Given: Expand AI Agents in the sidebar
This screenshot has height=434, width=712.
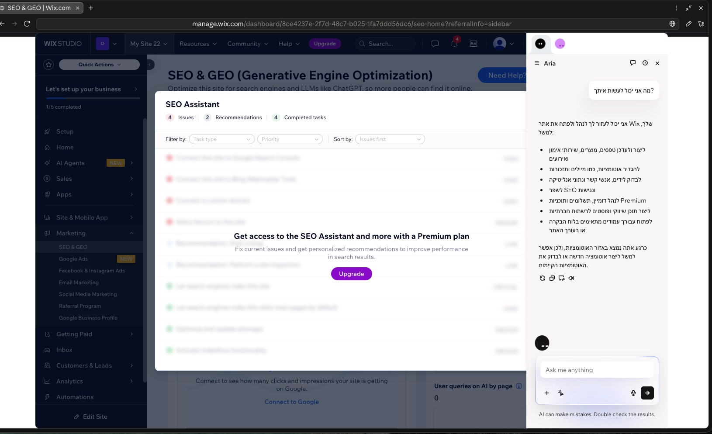Looking at the screenshot, I should click(x=89, y=163).
